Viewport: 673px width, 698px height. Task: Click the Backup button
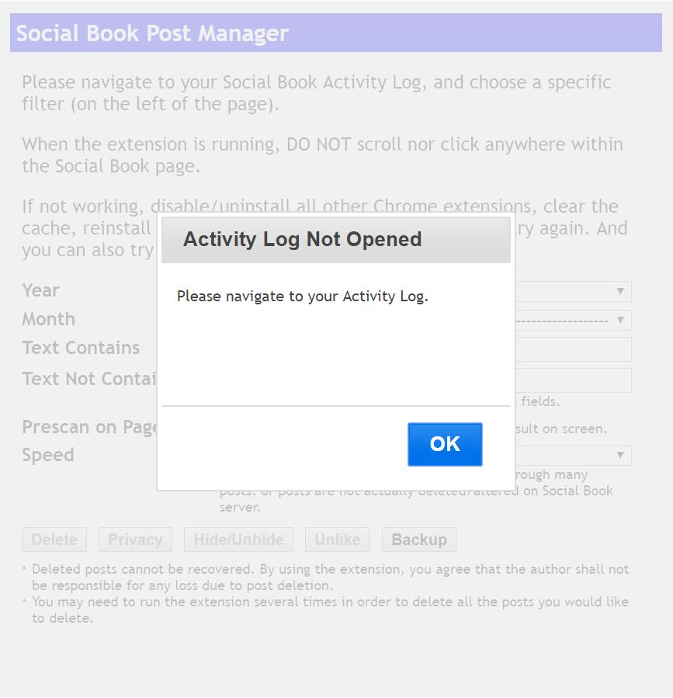(419, 540)
